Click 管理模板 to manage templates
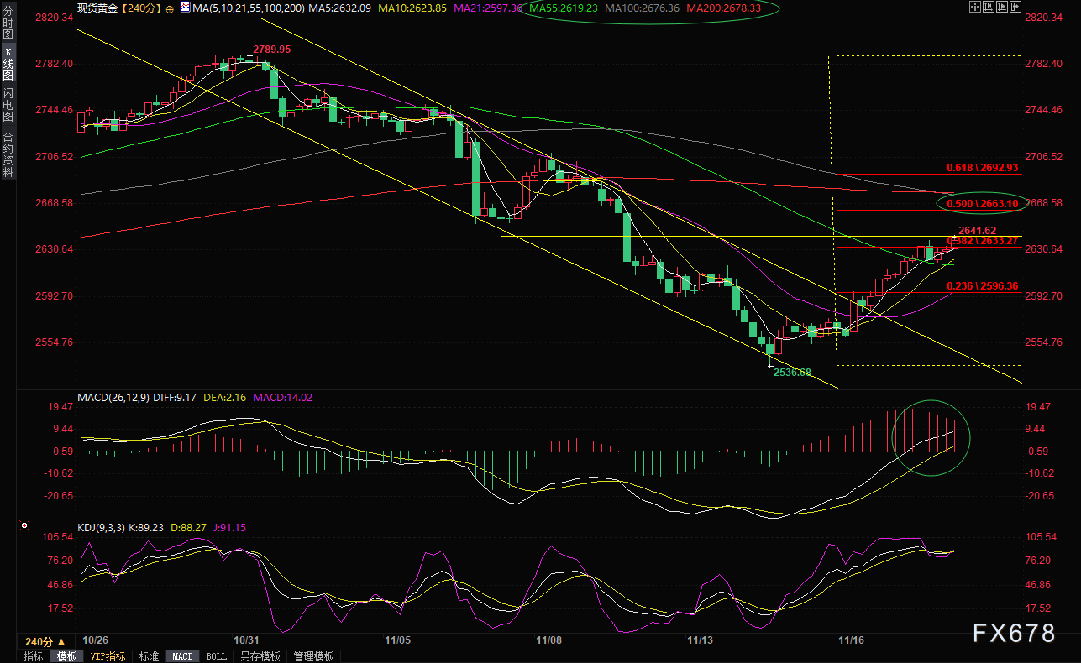 (313, 656)
